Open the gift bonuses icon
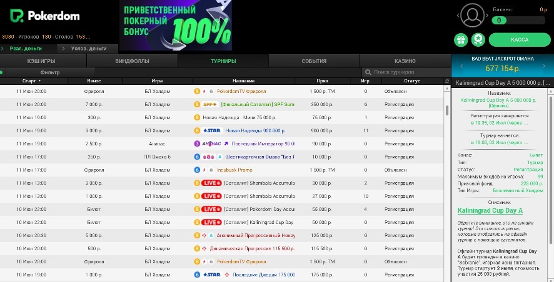The width and height of the screenshot is (554, 282). pos(461,40)
